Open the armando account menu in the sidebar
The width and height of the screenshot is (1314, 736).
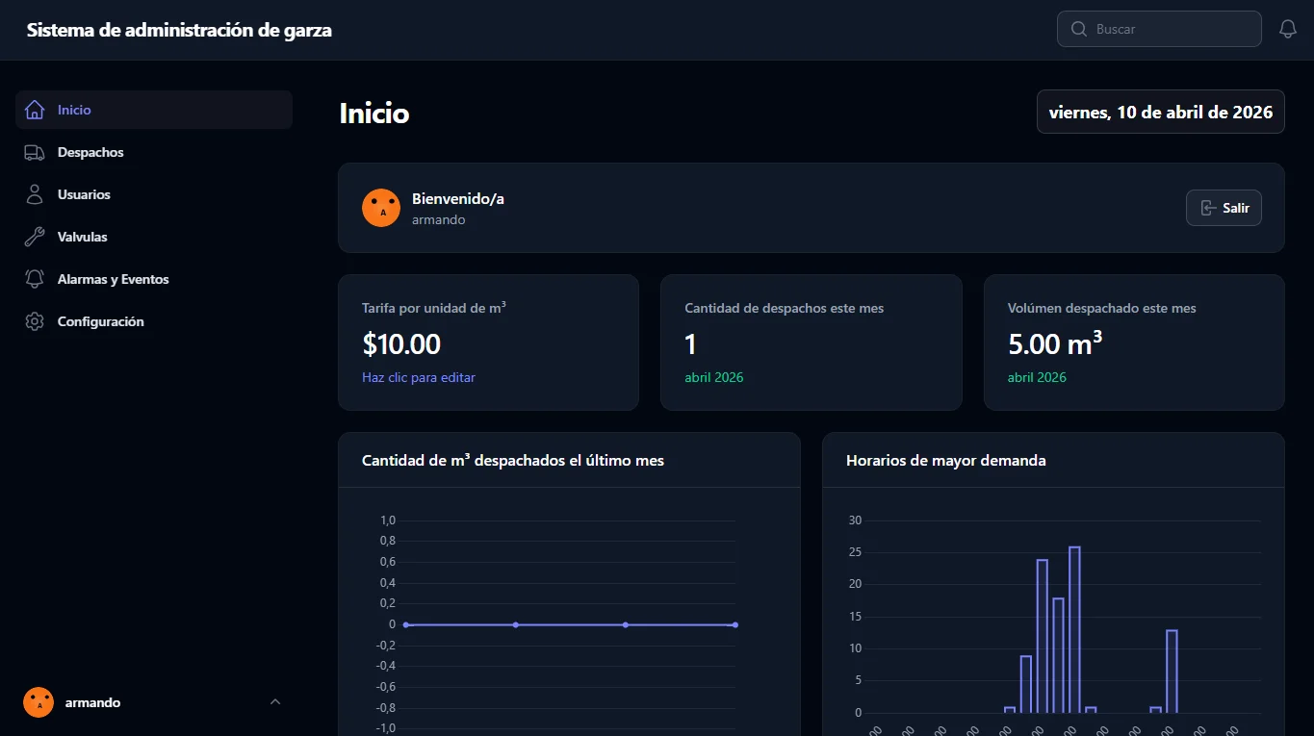[x=154, y=702]
